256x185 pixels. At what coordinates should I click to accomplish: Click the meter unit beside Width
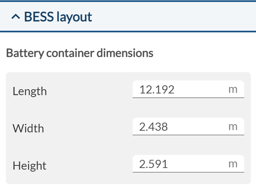[x=233, y=127]
